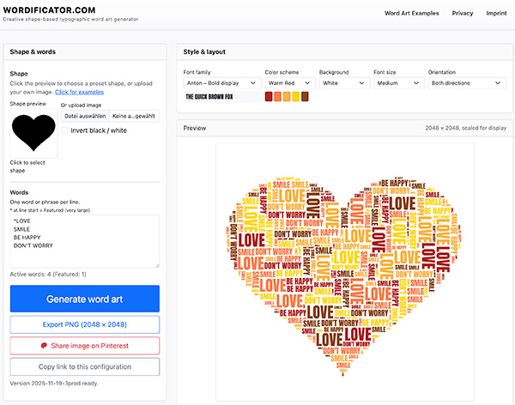Open the Privacy page

(x=463, y=13)
